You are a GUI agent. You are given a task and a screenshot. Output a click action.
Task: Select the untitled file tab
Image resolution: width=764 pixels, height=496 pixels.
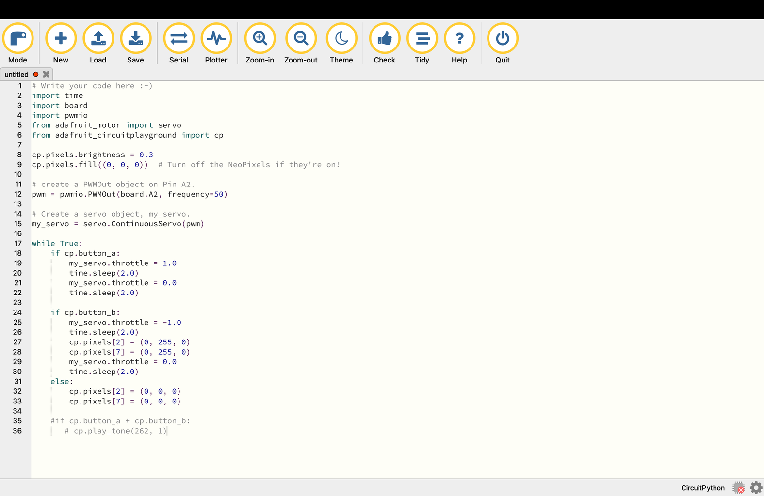17,75
